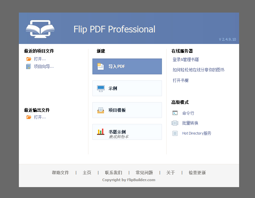Click 联系我们 in the footer
Image resolution: width=255 pixels, height=198 pixels.
pyautogui.click(x=114, y=173)
